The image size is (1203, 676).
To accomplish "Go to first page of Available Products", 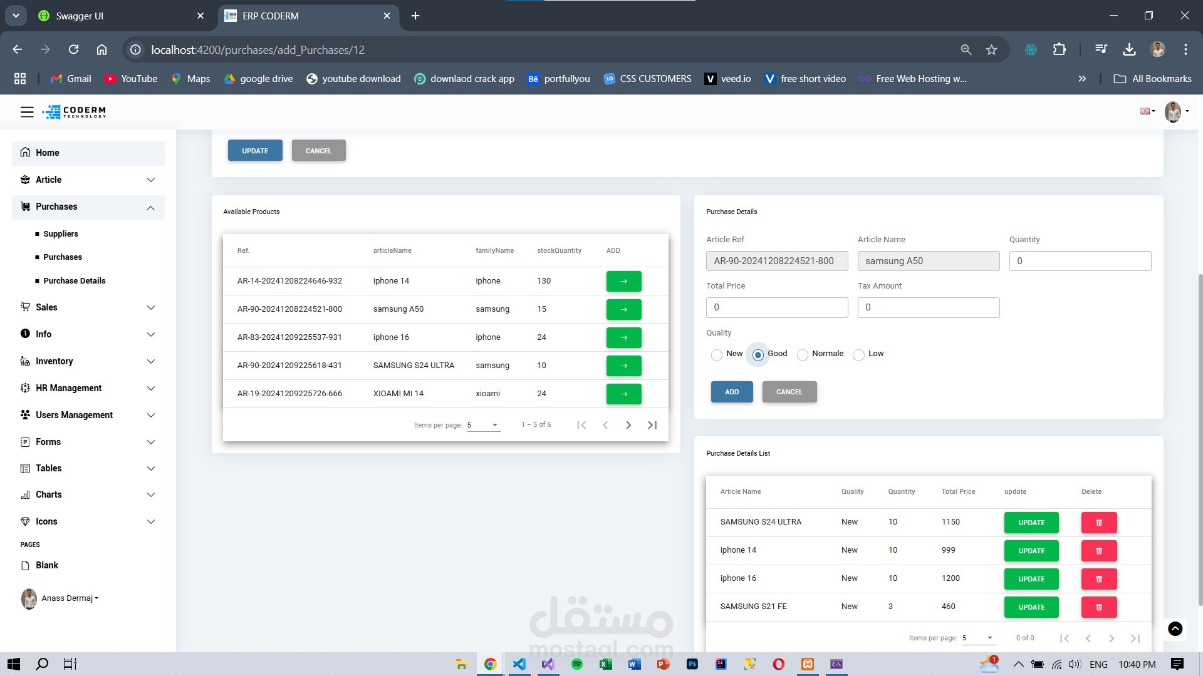I will pyautogui.click(x=581, y=425).
